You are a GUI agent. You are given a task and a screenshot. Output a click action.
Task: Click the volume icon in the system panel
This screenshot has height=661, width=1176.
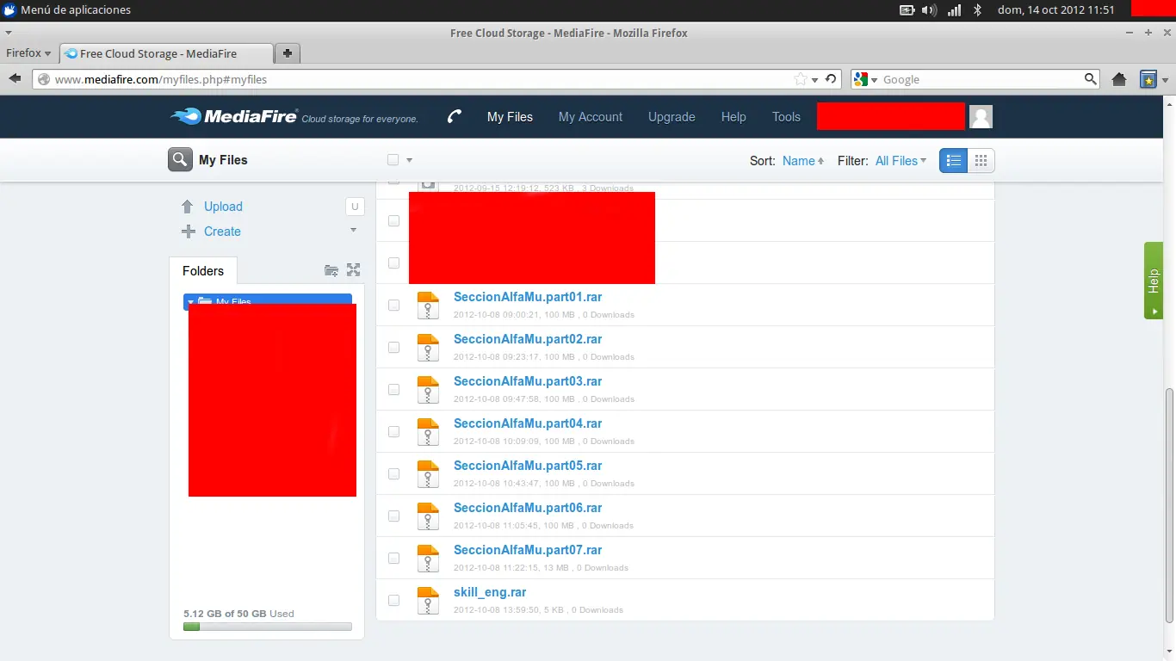[930, 10]
